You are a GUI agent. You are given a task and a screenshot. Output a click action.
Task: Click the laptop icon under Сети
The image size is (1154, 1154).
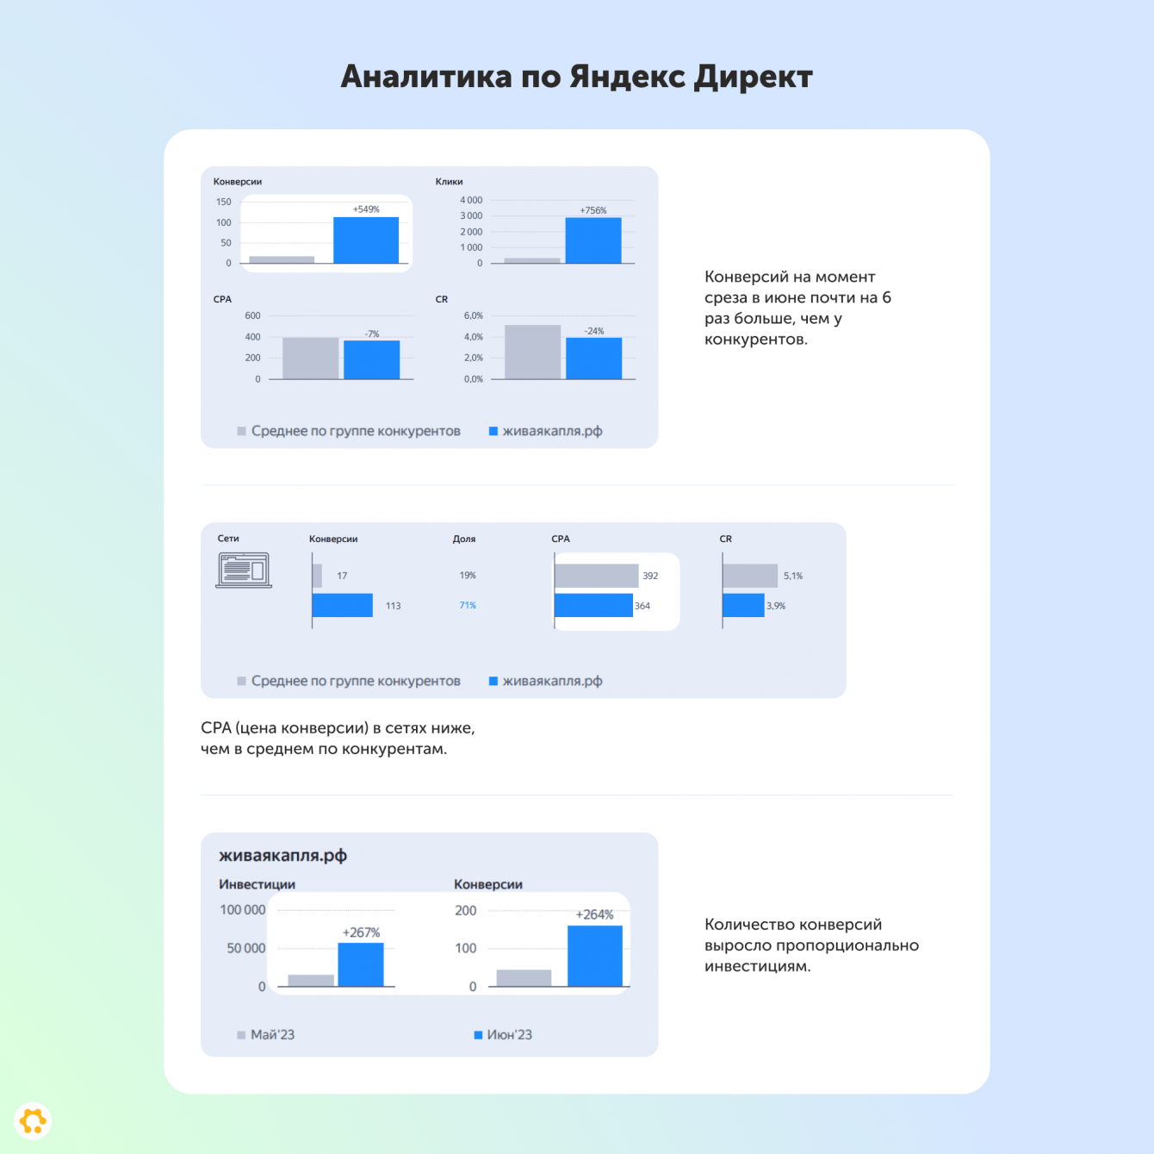click(244, 571)
